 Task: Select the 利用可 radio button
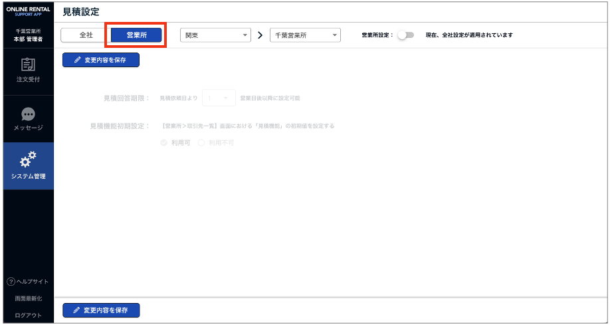tap(164, 143)
